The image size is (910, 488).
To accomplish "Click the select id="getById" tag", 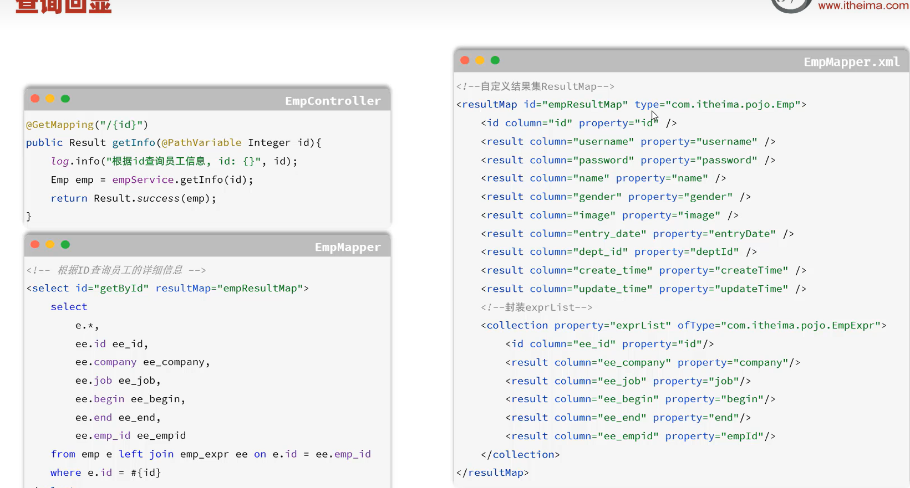I will click(x=167, y=288).
